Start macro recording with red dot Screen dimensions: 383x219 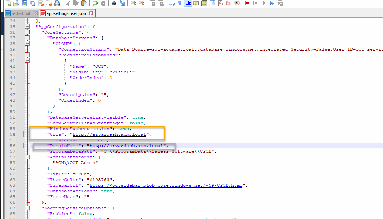click(x=247, y=3)
